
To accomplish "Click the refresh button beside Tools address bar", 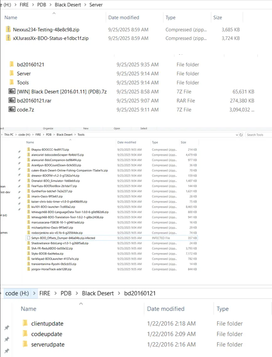I will (x=241, y=135).
